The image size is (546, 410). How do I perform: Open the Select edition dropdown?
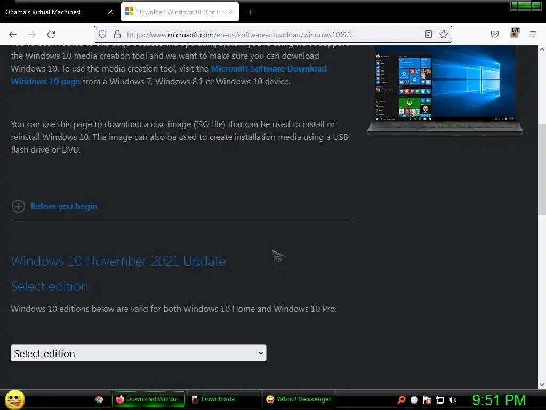(139, 353)
